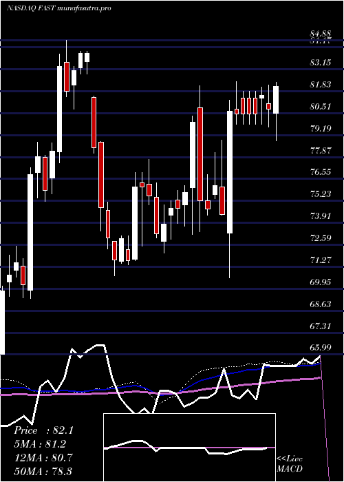Click the 67.31 price axis label
Screen dimensions: 344x482
click(x=321, y=326)
